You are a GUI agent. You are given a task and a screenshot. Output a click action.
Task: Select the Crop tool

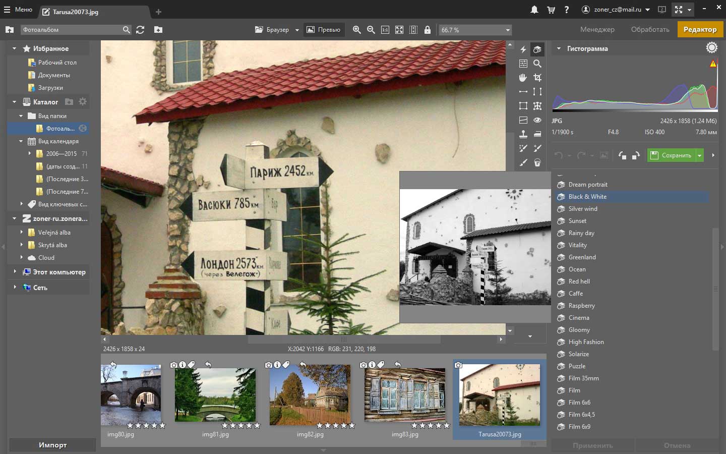[537, 78]
